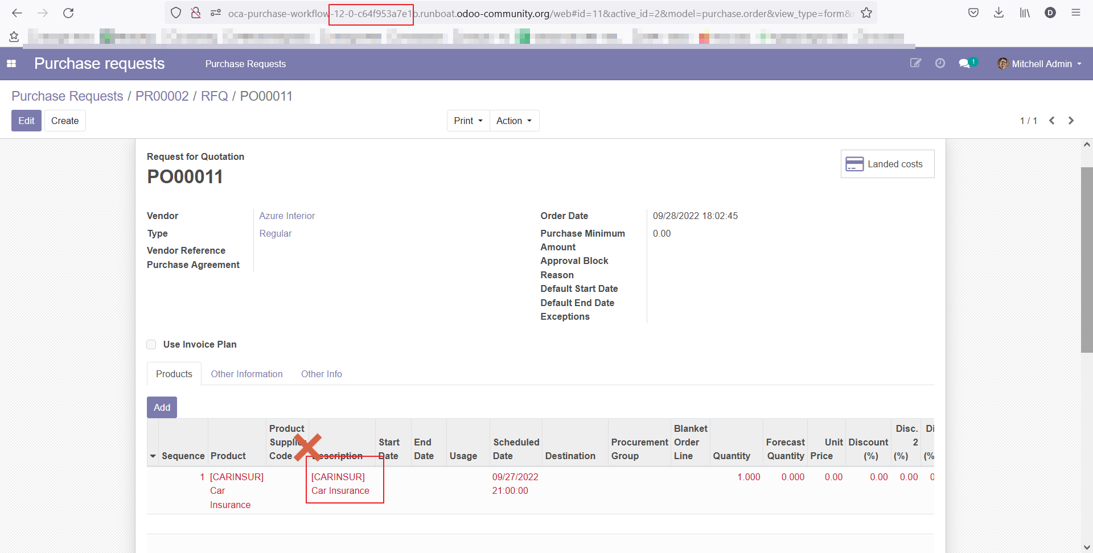Switch to the Products tab
Screen dimensions: 1093x553
tap(174, 374)
